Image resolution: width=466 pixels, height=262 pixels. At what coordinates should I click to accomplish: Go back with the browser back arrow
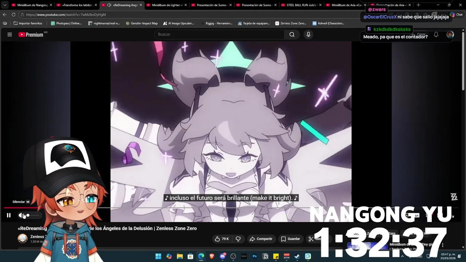coord(5,15)
